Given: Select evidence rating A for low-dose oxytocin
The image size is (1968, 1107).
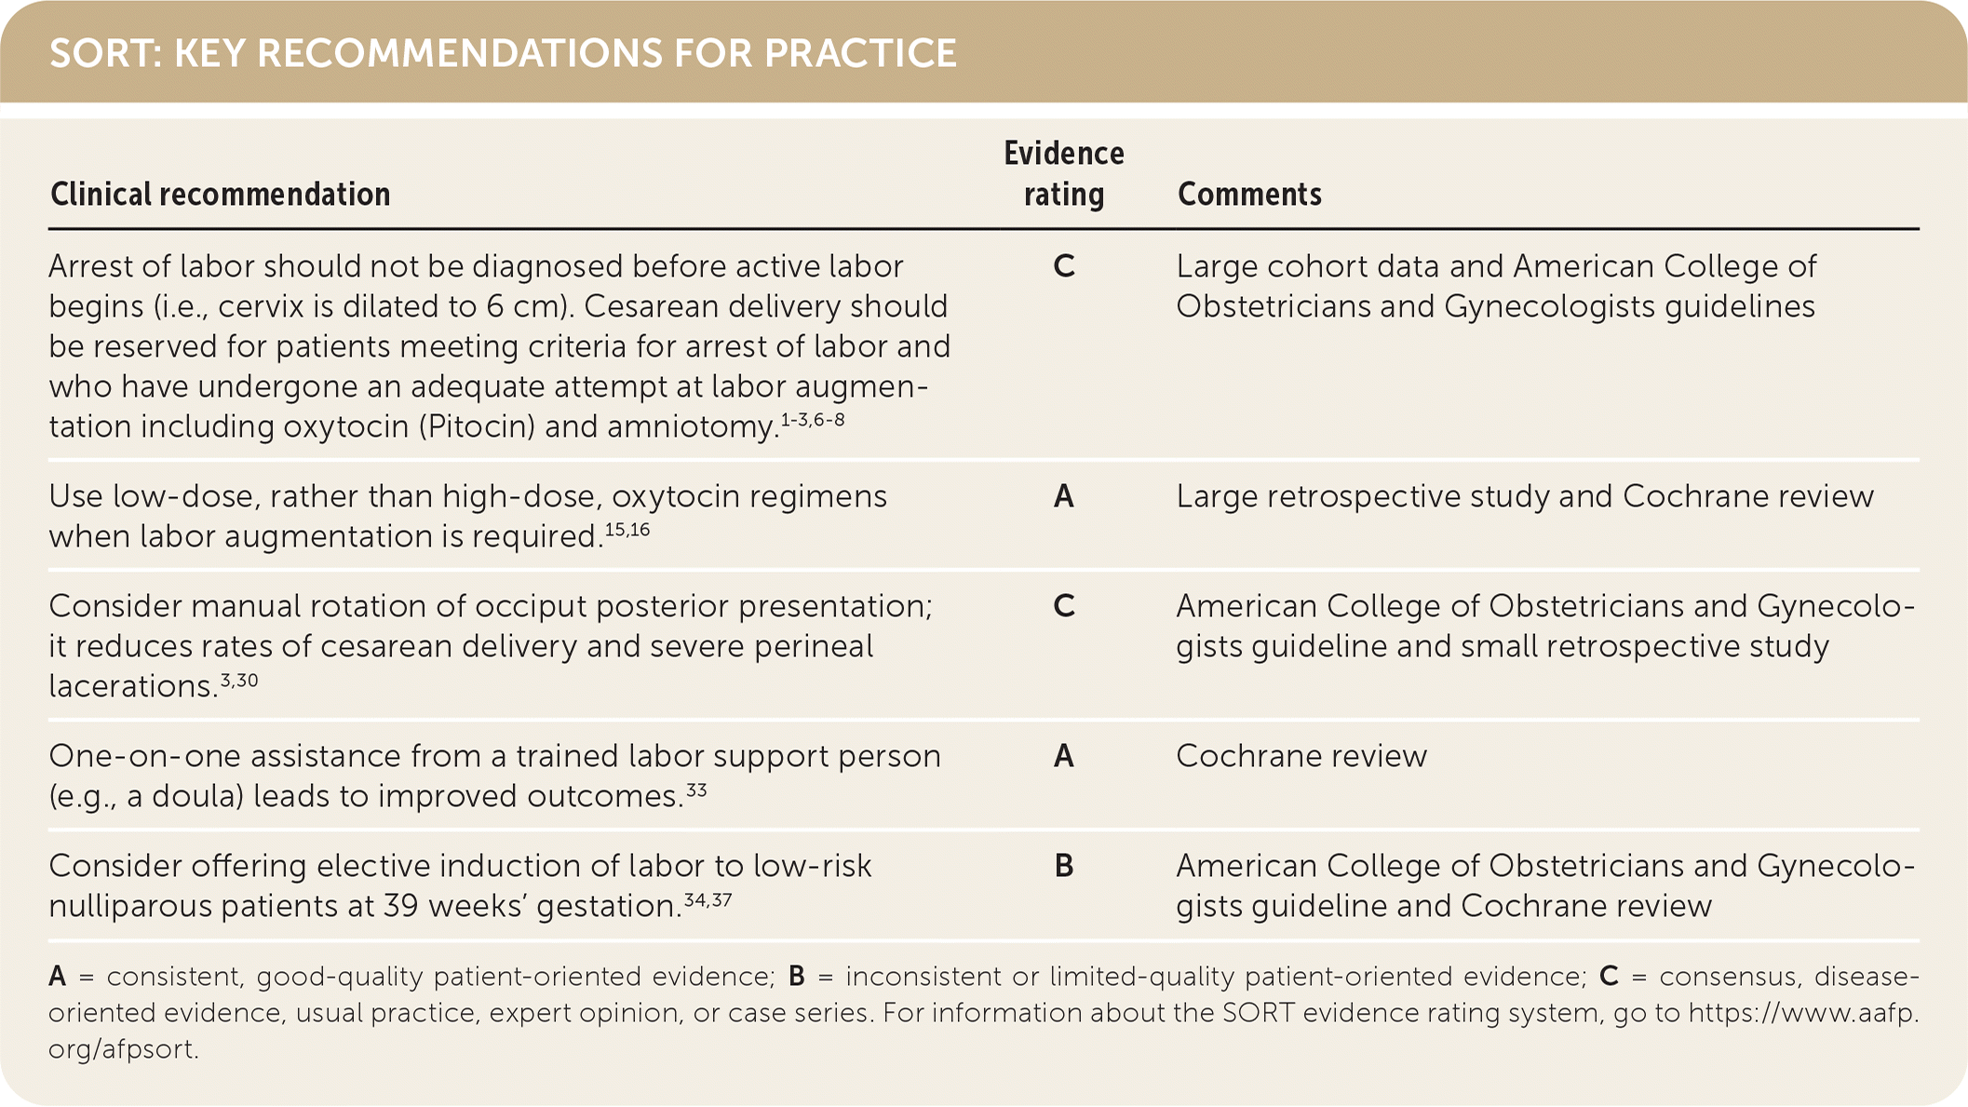Looking at the screenshot, I should 1063,497.
